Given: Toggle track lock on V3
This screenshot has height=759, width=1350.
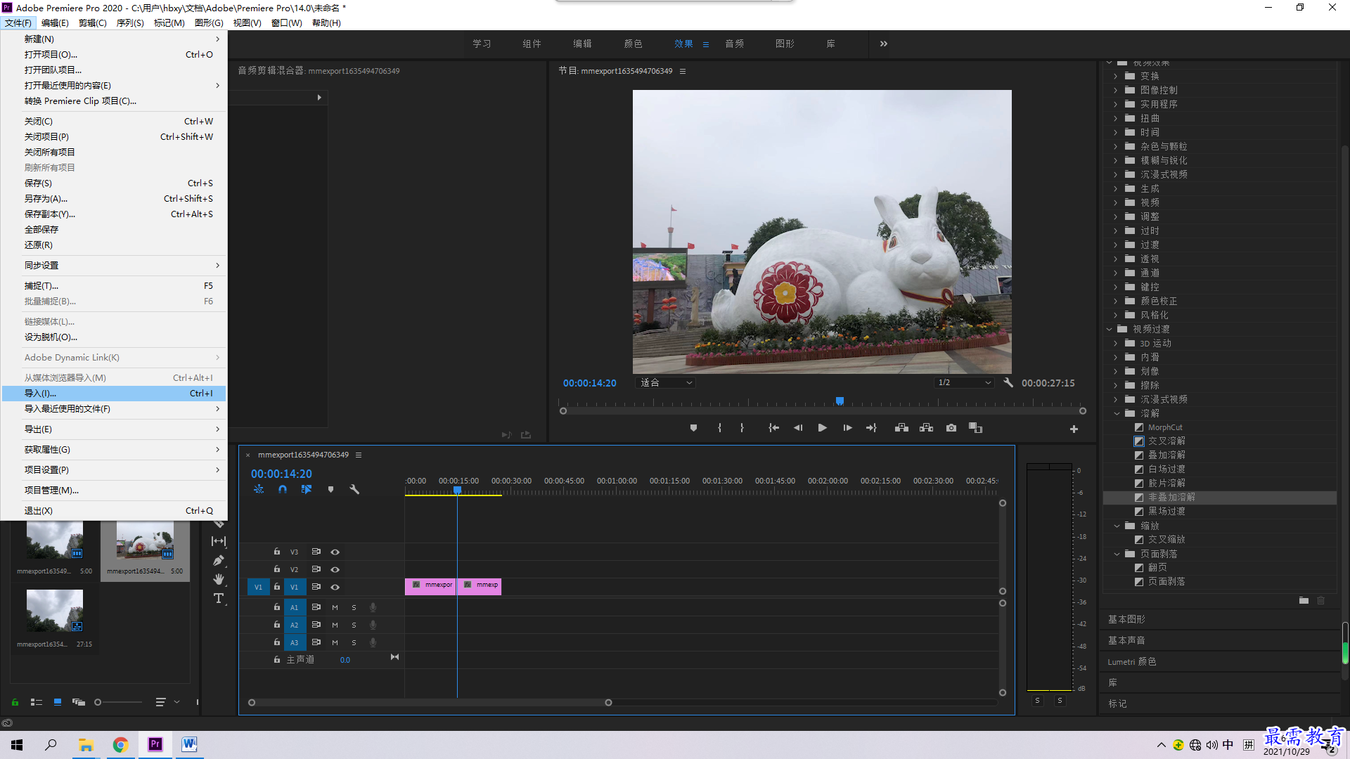Looking at the screenshot, I should point(277,552).
